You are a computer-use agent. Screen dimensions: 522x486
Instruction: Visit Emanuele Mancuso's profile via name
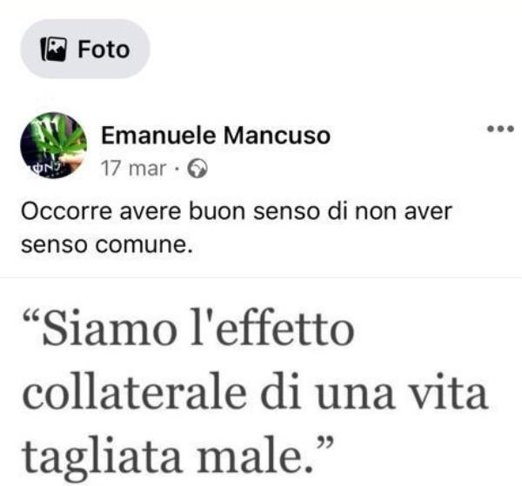click(x=216, y=136)
